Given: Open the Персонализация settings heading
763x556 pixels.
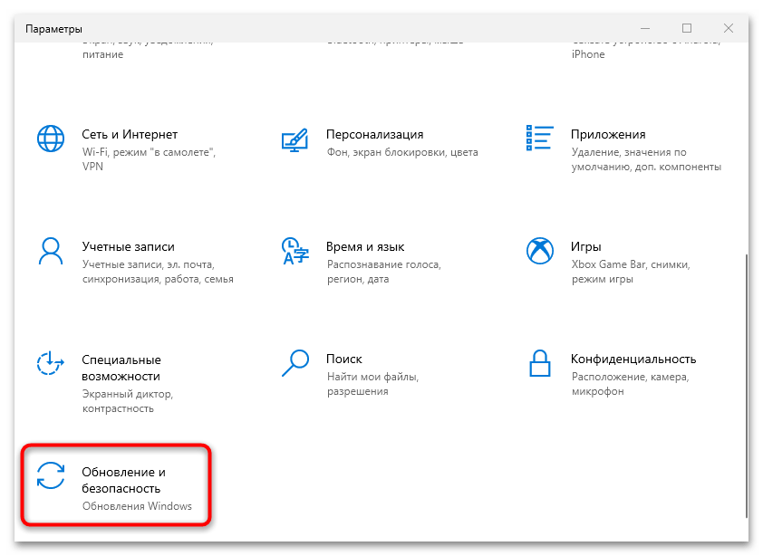Looking at the screenshot, I should pyautogui.click(x=374, y=134).
